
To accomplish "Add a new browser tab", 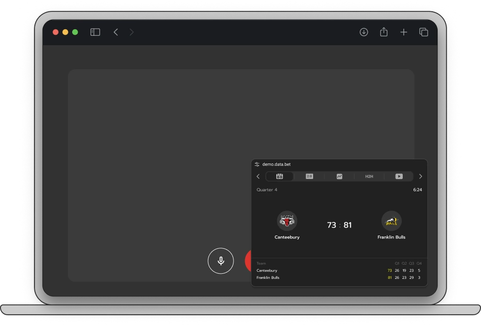I will (x=404, y=32).
